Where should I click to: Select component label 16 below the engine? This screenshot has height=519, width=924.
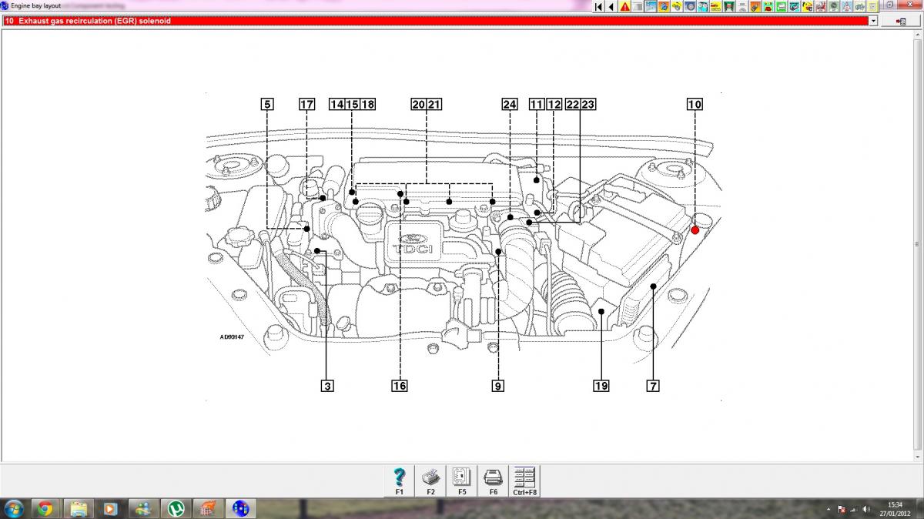pos(399,386)
